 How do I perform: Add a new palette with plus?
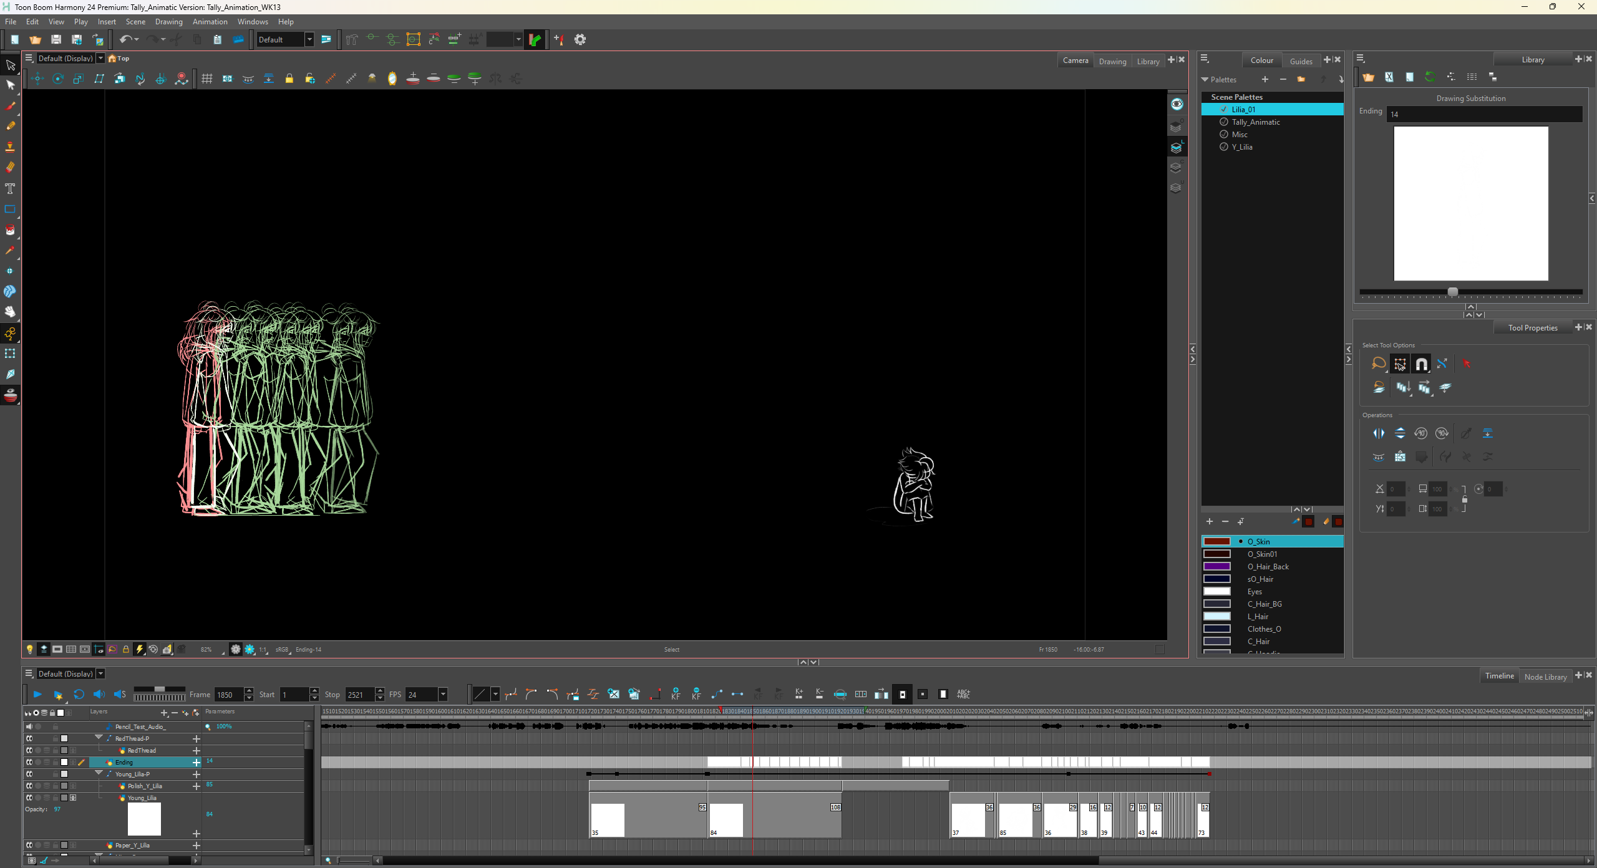tap(1264, 79)
